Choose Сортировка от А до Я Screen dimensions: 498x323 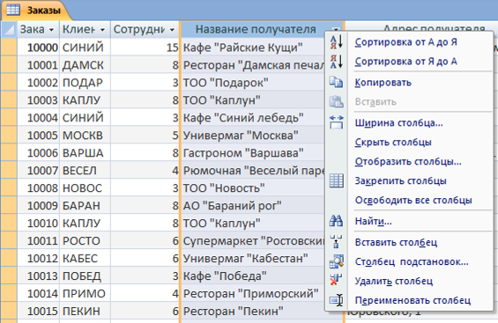coord(406,42)
